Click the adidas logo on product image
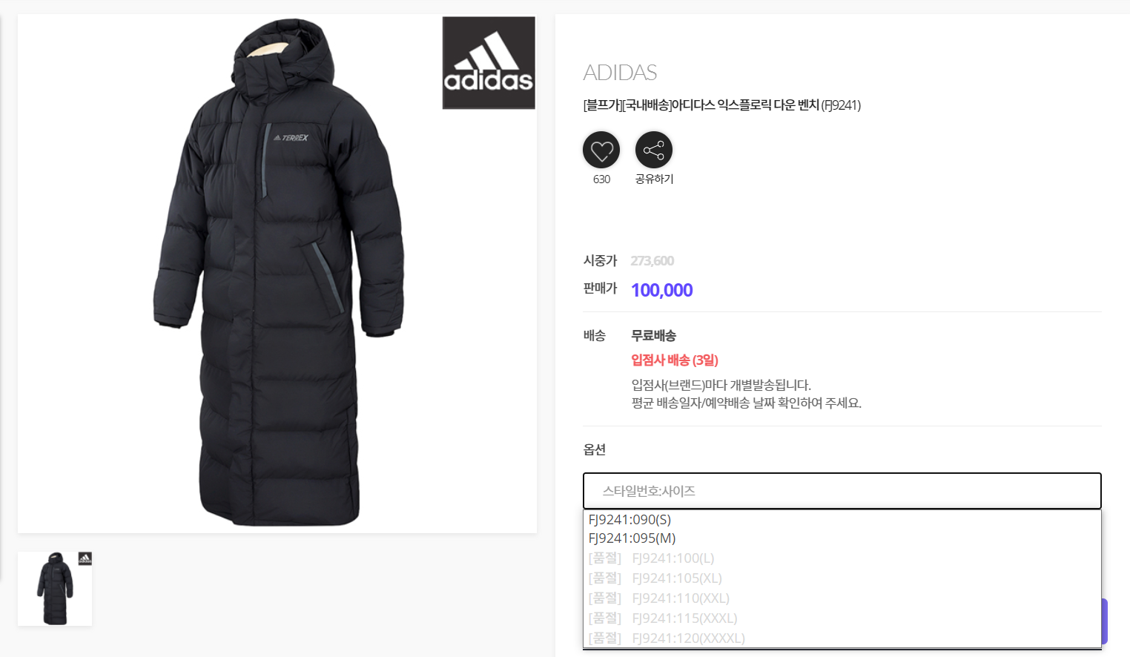Screen dimensions: 1130x657 click(489, 63)
